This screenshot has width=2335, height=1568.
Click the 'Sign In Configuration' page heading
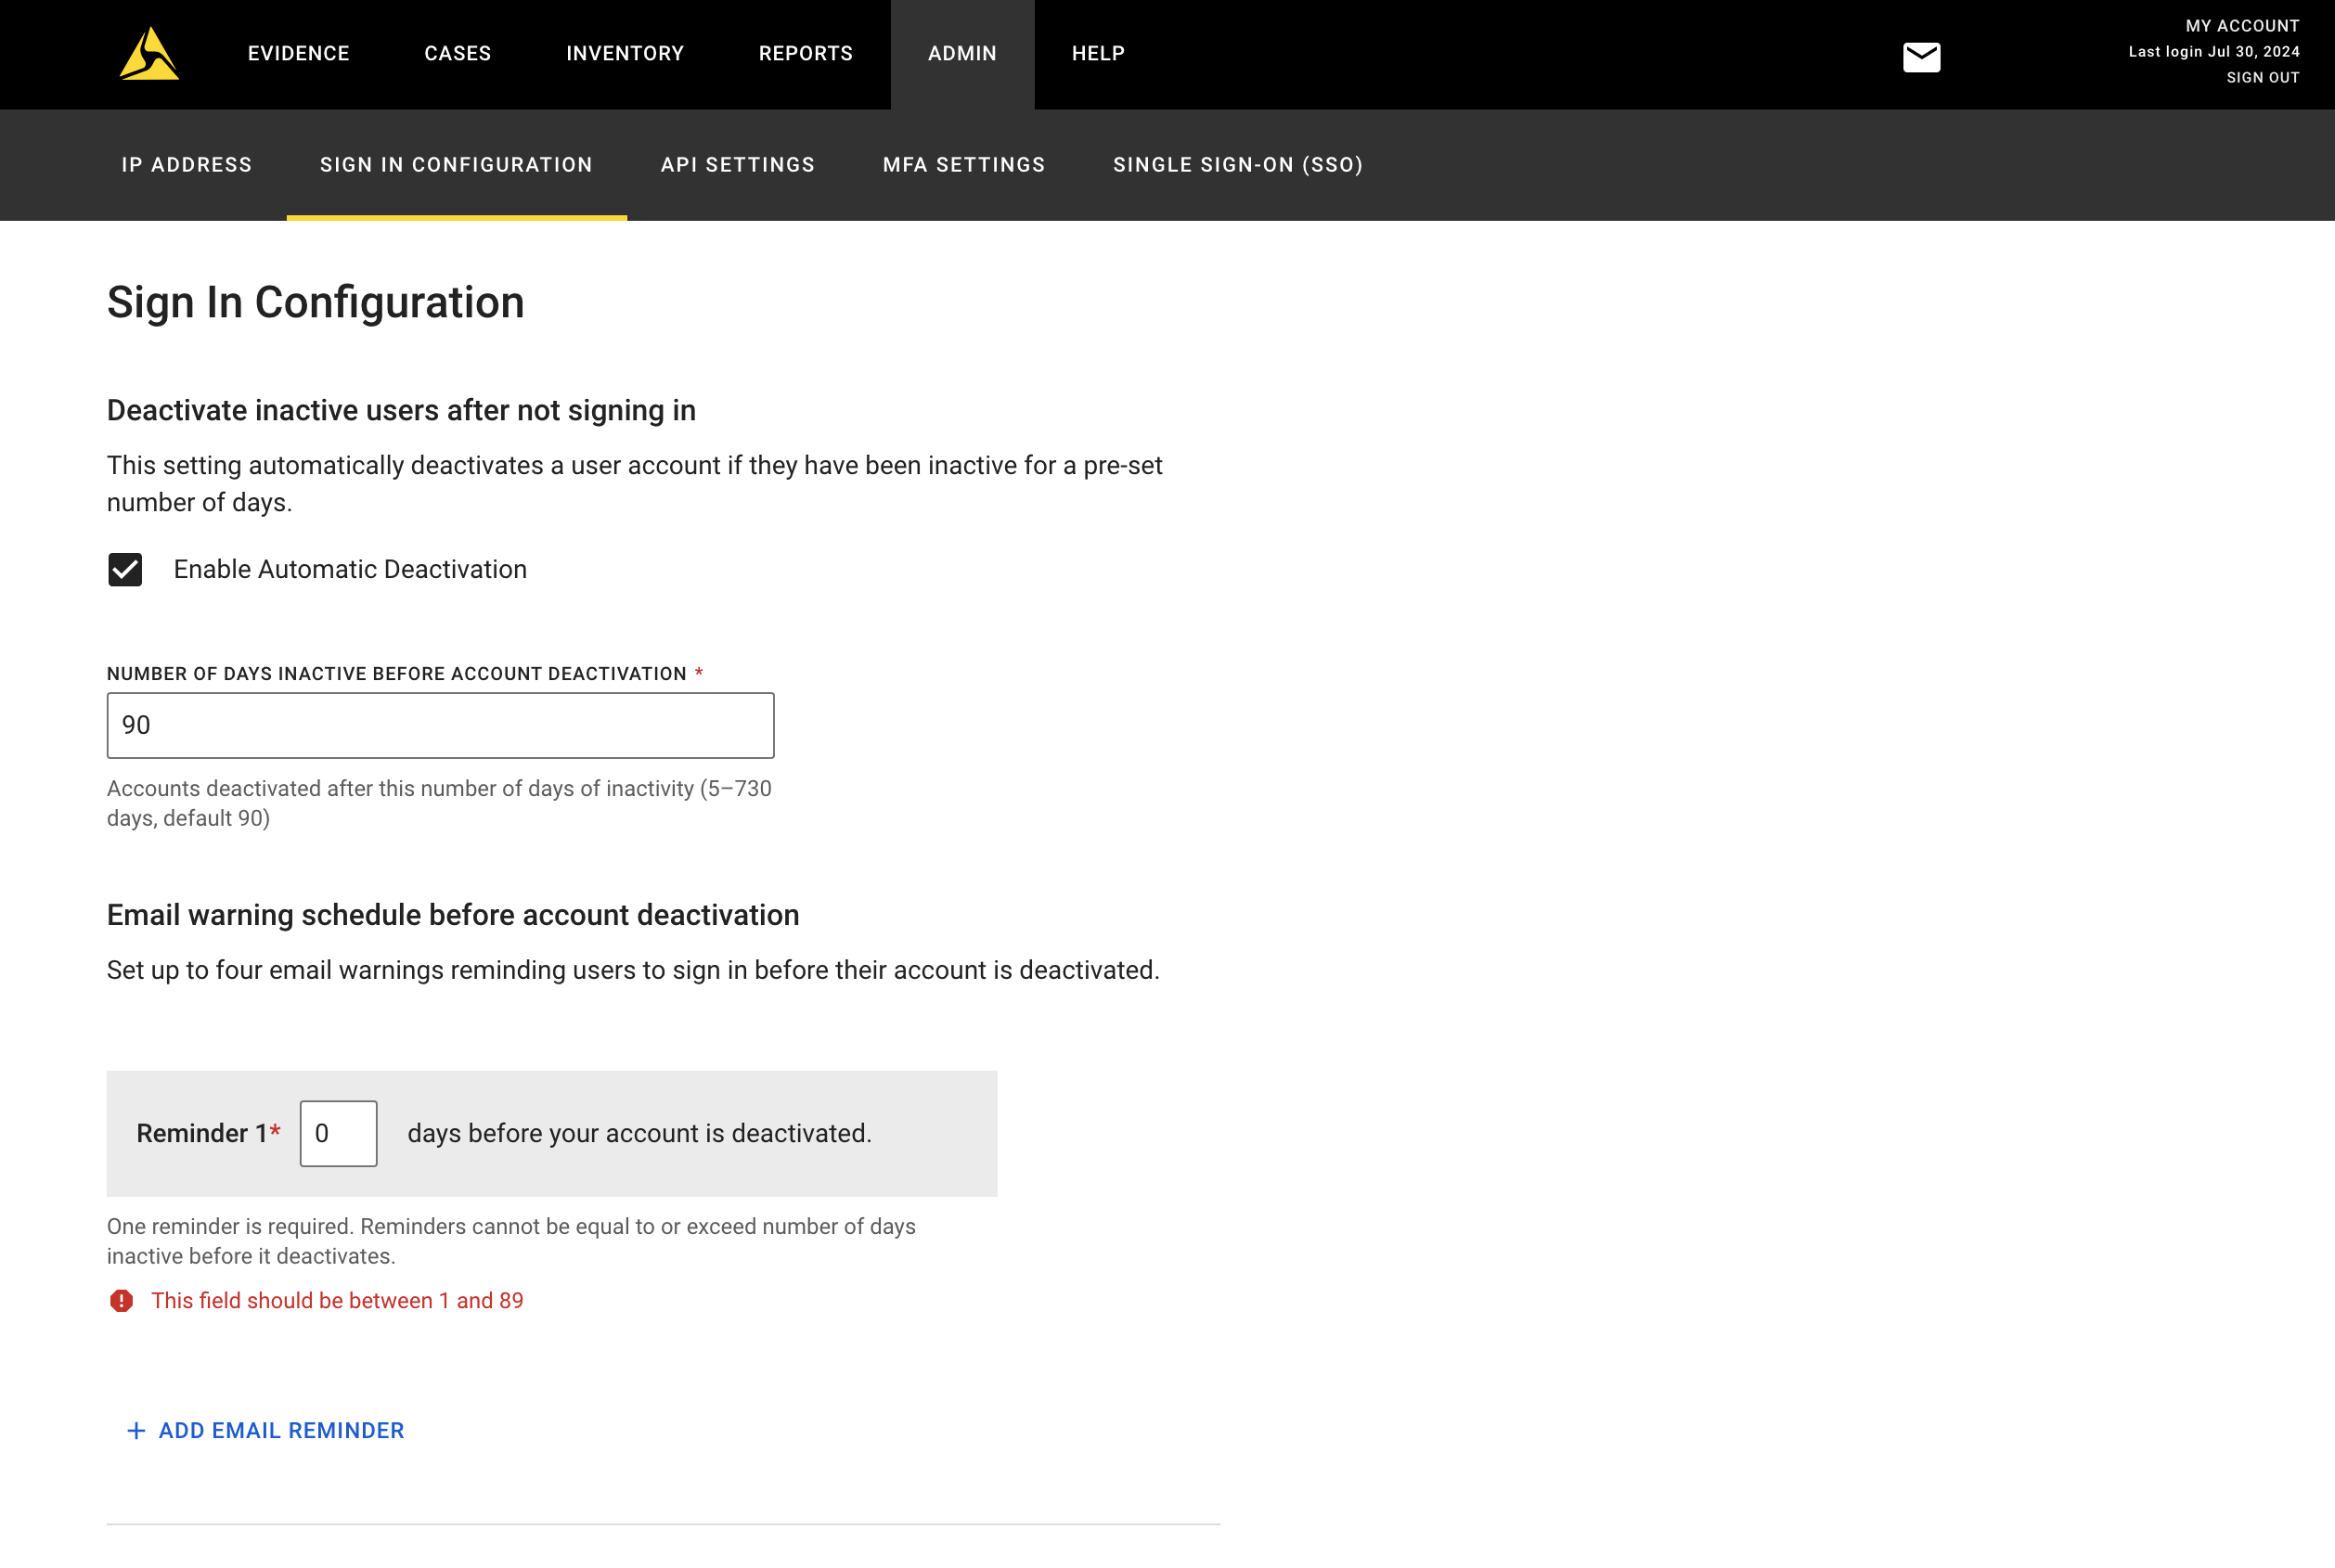pyautogui.click(x=316, y=303)
